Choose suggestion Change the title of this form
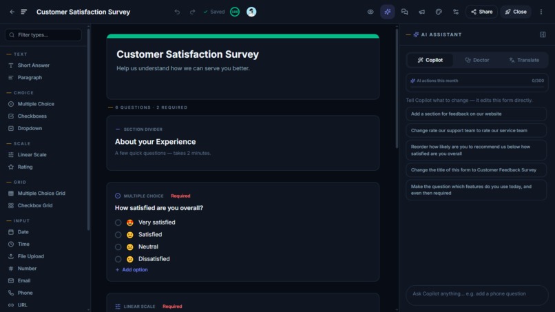This screenshot has width=555, height=312. pos(476,170)
